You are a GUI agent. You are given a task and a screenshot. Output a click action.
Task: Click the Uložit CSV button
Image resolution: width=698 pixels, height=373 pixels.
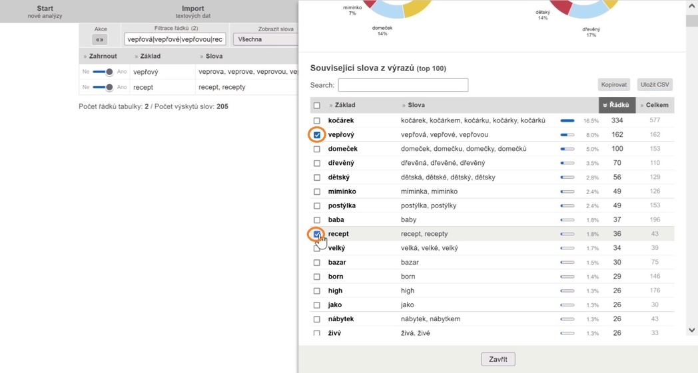click(x=655, y=84)
